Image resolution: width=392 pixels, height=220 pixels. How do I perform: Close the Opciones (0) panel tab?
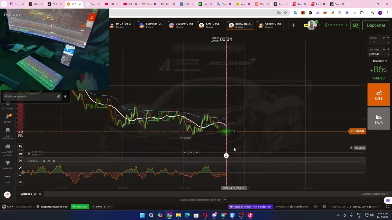(40, 194)
